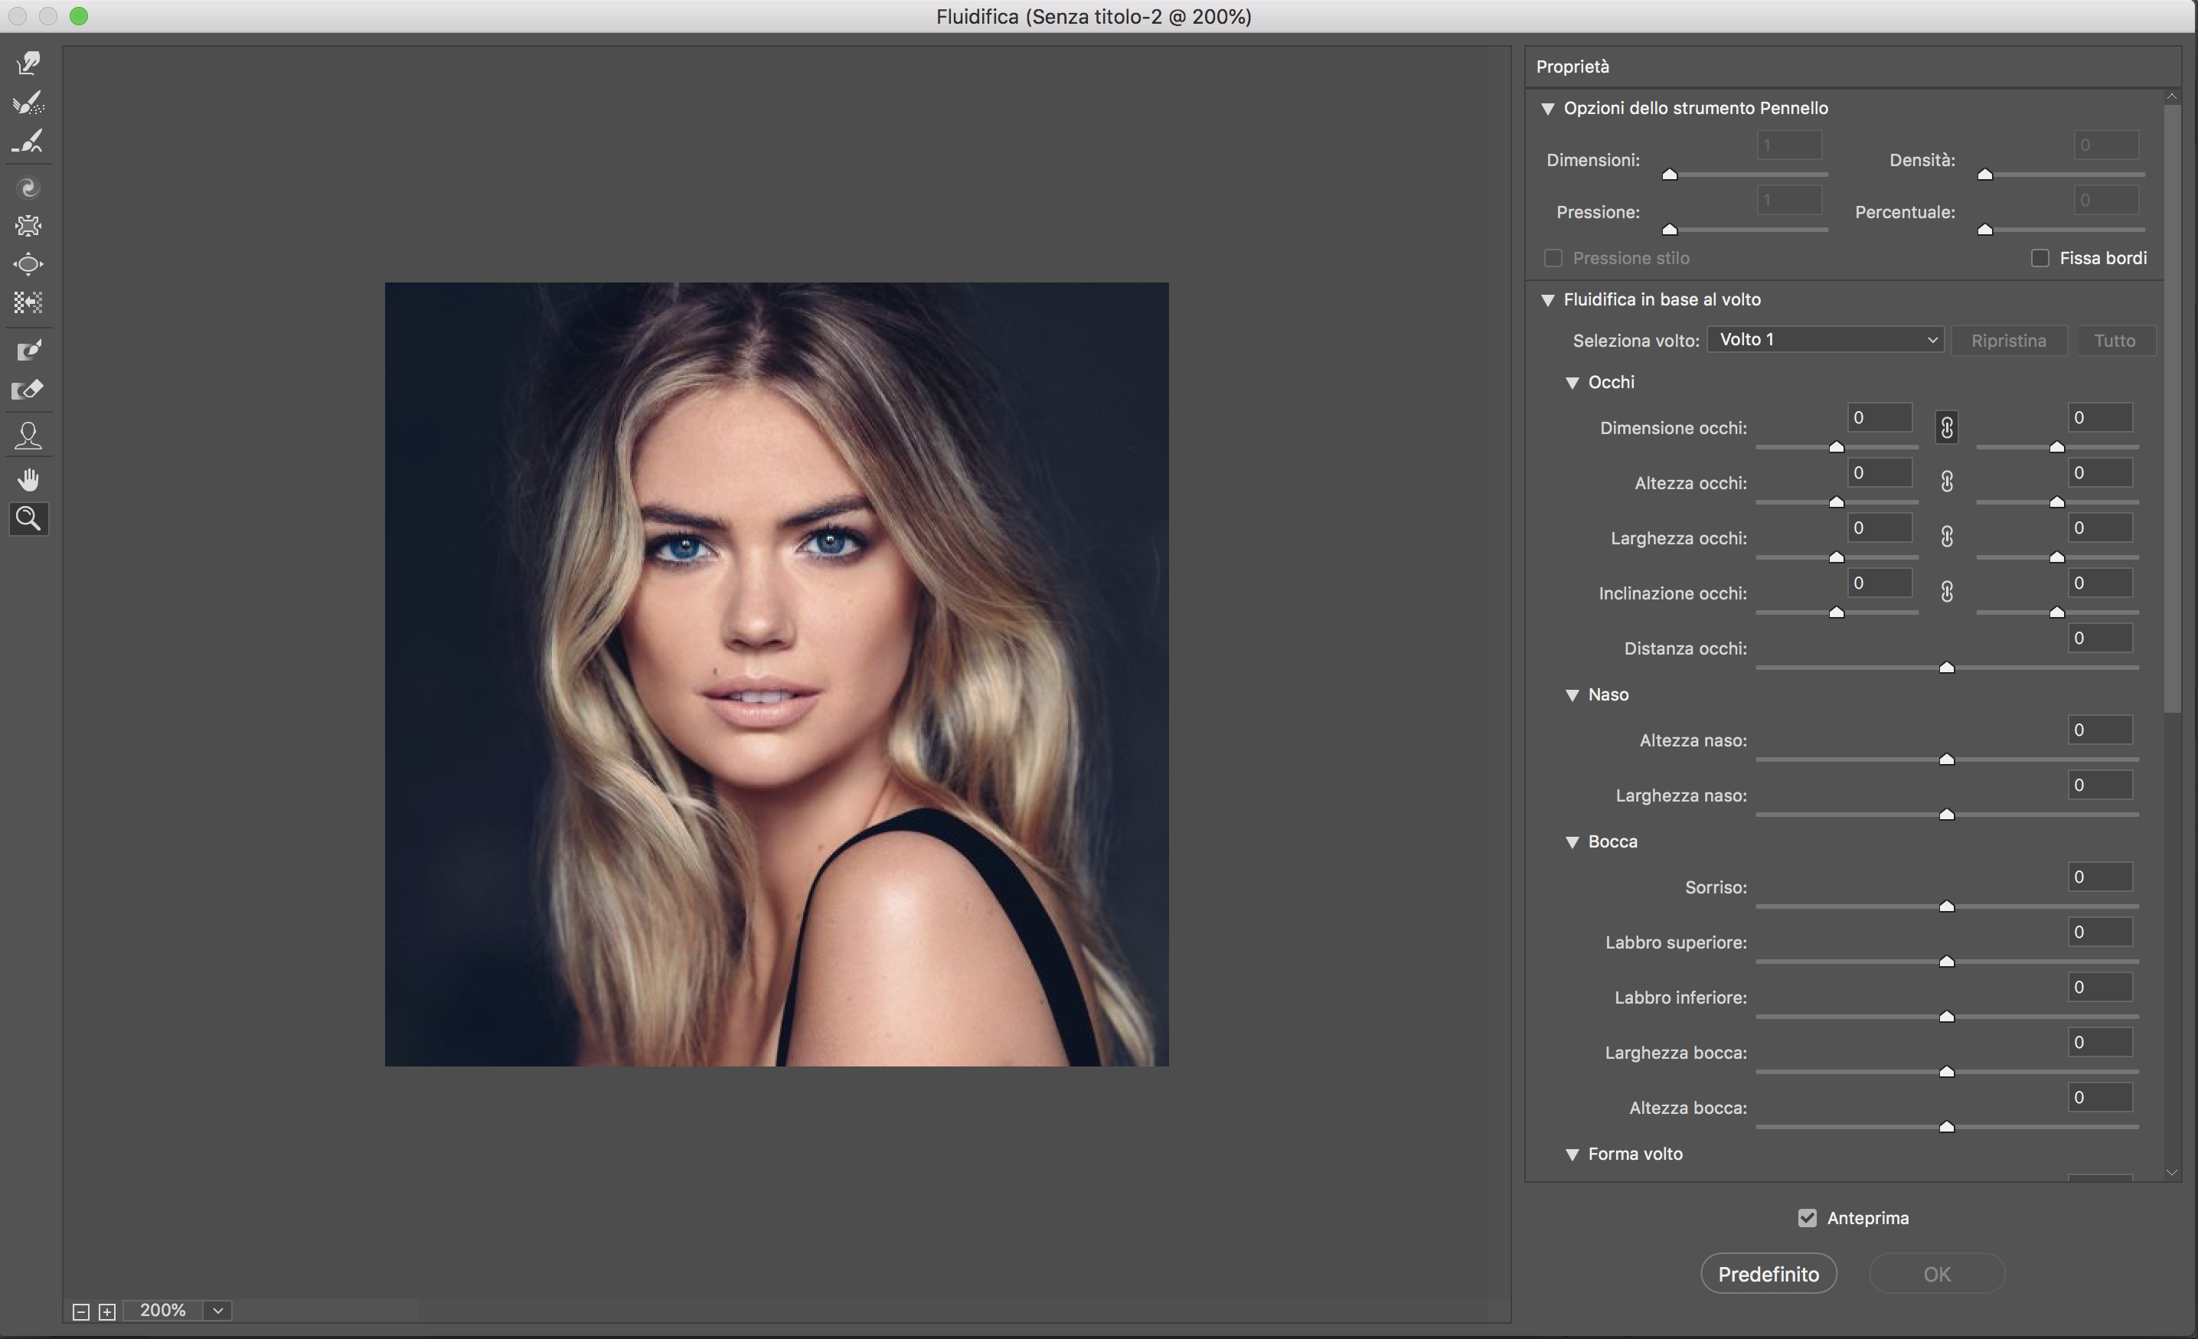Click the Ripristina button

2009,341
